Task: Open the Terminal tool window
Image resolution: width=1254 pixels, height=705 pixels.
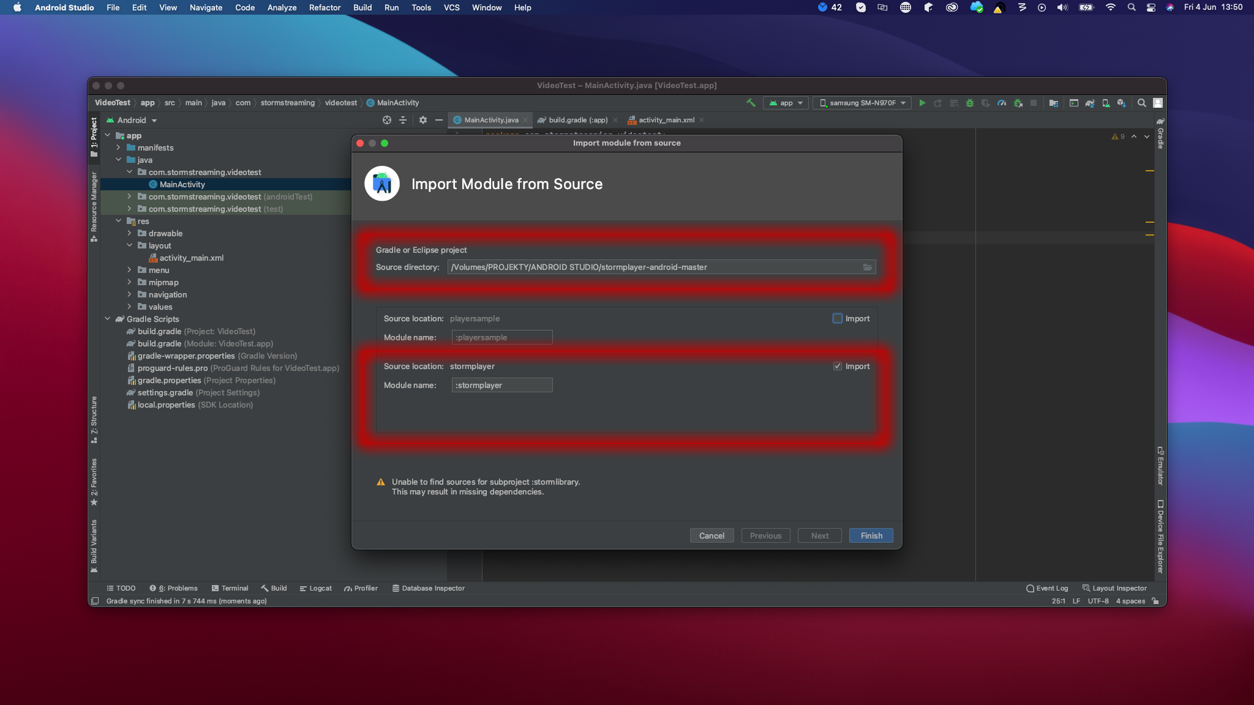Action: click(x=230, y=588)
